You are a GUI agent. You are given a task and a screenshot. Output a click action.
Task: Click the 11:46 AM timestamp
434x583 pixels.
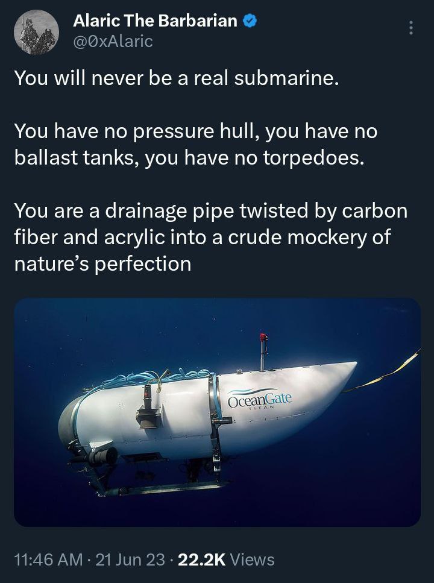48,559
